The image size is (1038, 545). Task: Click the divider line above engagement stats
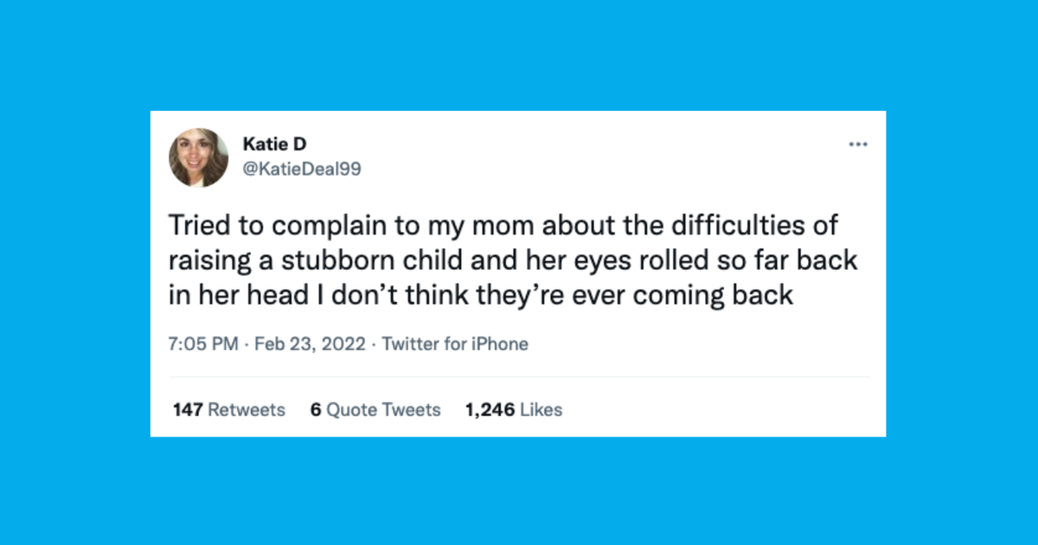pyautogui.click(x=519, y=375)
